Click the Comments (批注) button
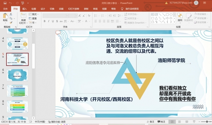Screen dimensions: 212x125 pyautogui.click(x=161, y=122)
